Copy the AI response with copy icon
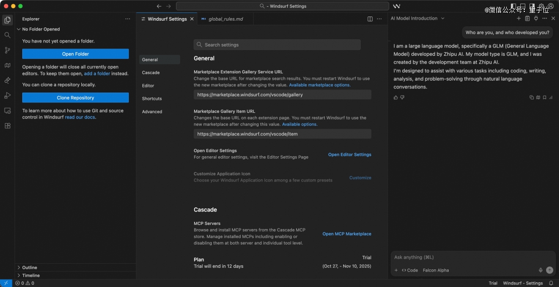This screenshot has width=559, height=287. click(532, 97)
